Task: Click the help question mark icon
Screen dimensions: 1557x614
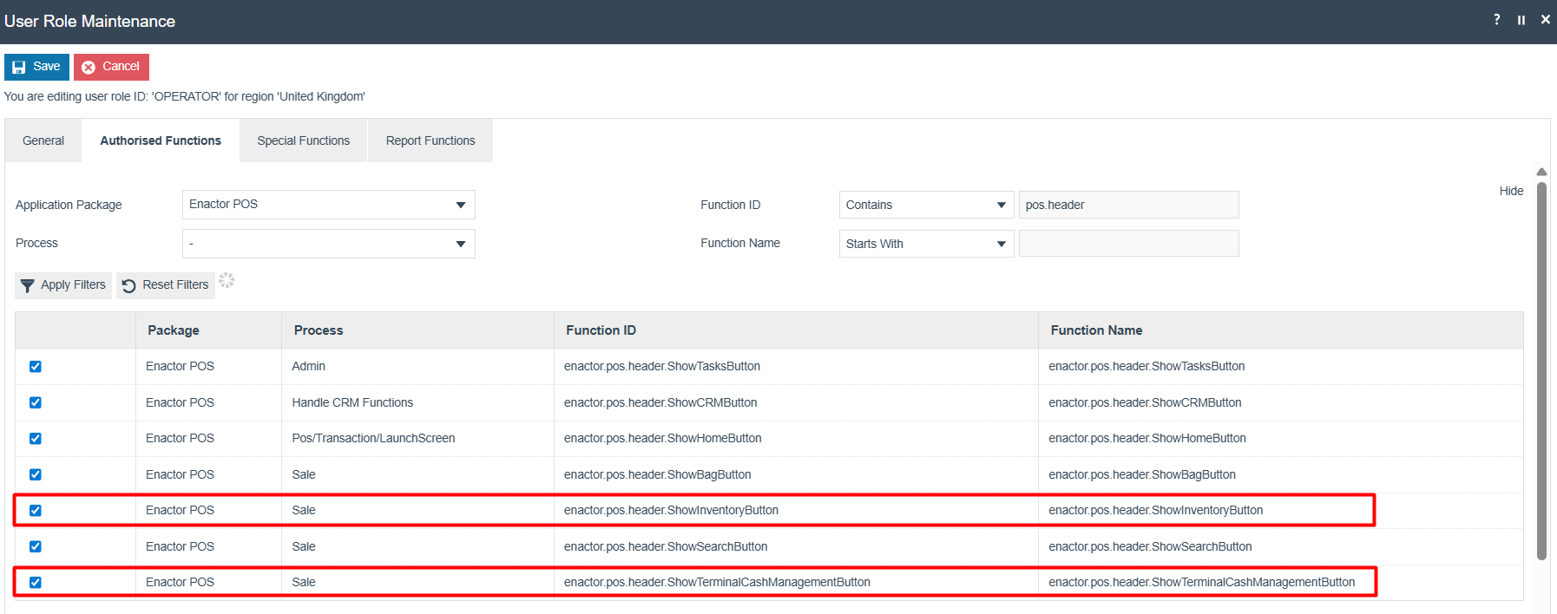Action: (x=1496, y=20)
